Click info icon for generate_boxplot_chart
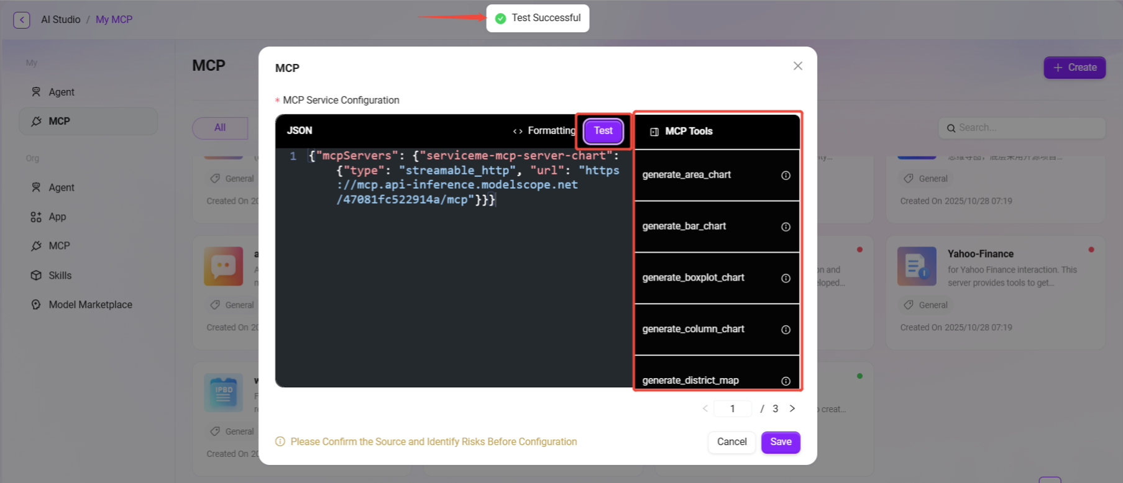Viewport: 1123px width, 483px height. pyautogui.click(x=786, y=278)
